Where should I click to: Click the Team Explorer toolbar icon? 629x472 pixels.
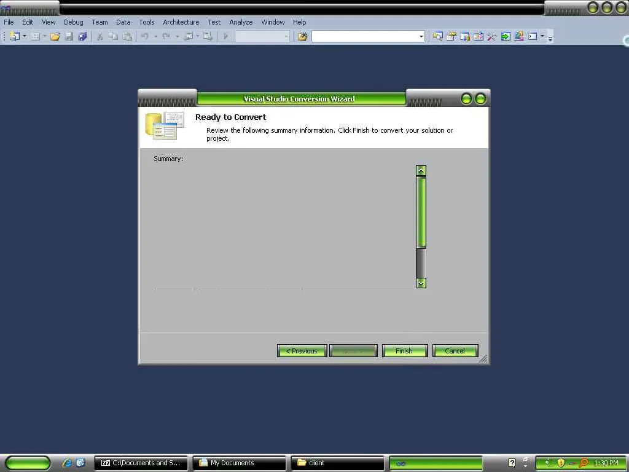[465, 36]
